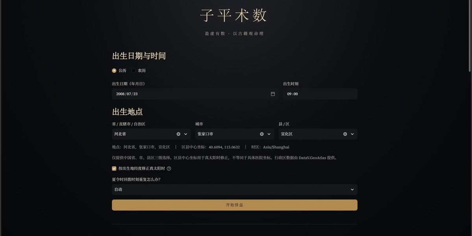Open the 夏令时 dropdown showing 自动

point(235,190)
